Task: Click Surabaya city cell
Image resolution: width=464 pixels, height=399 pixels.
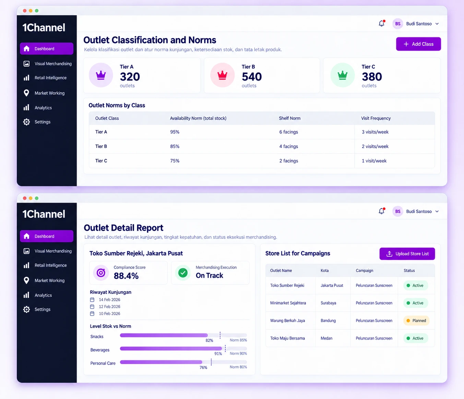Action: point(328,303)
